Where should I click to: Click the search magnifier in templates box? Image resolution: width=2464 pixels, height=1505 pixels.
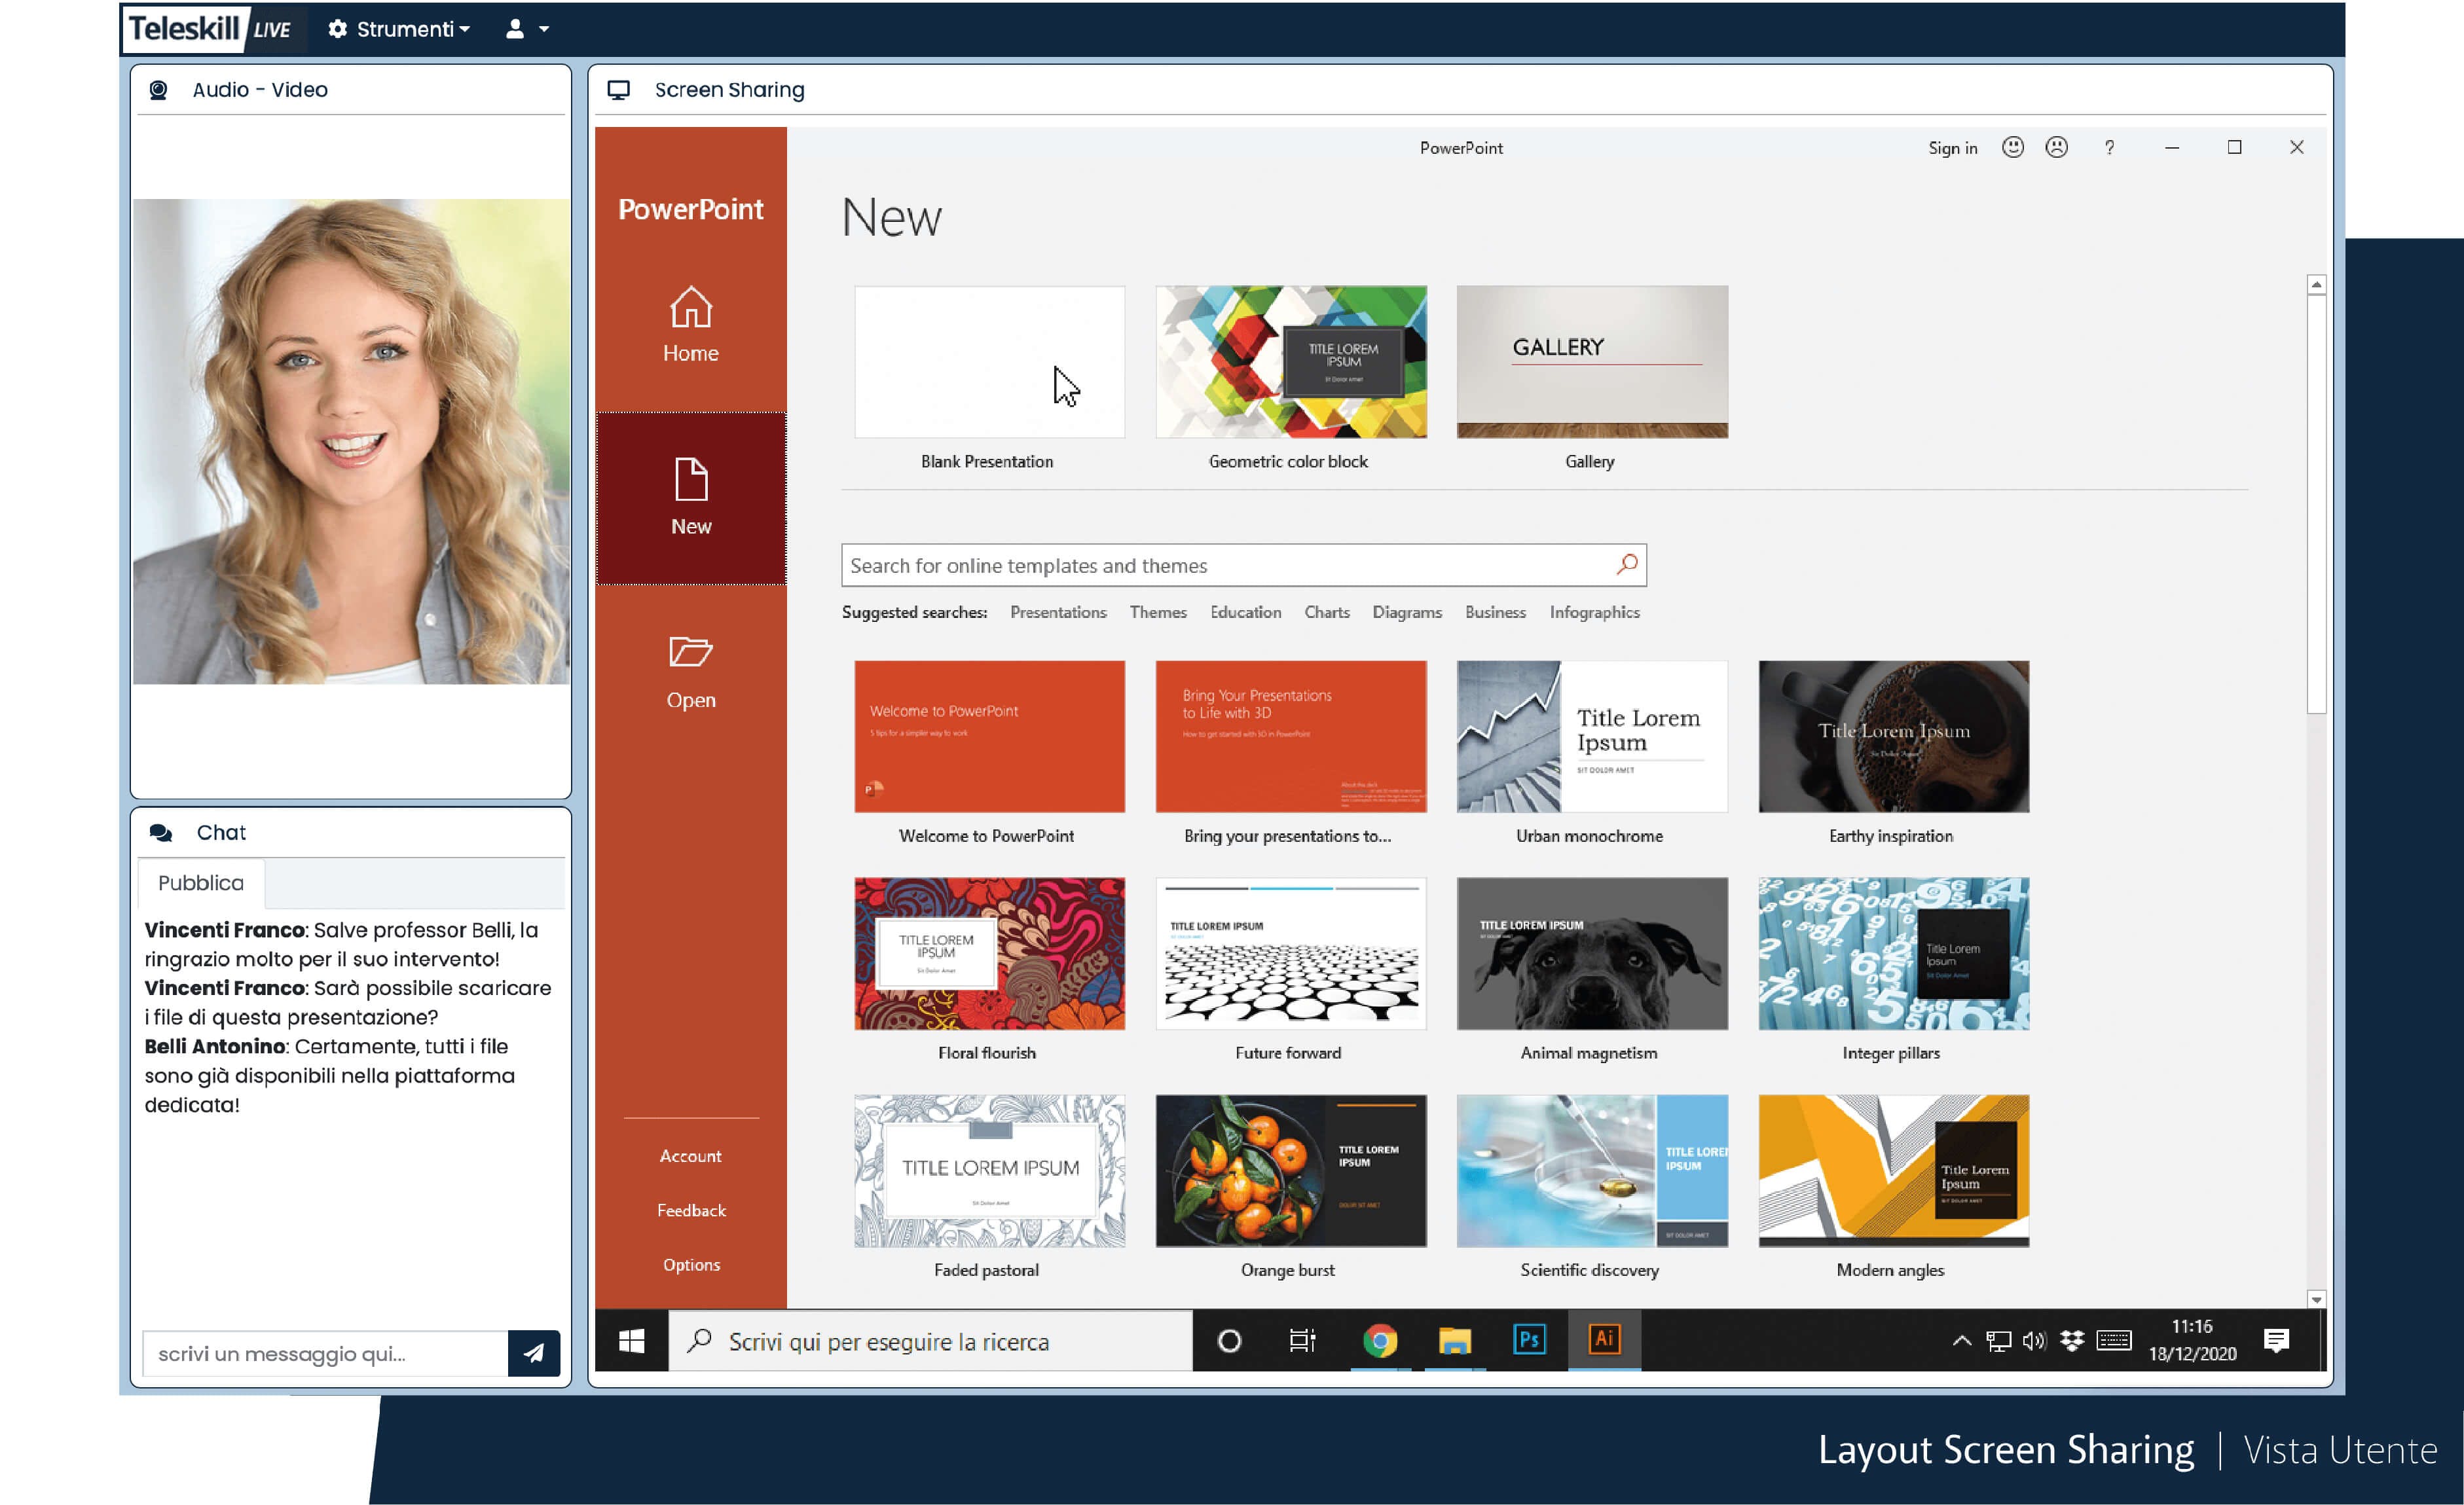[1626, 565]
